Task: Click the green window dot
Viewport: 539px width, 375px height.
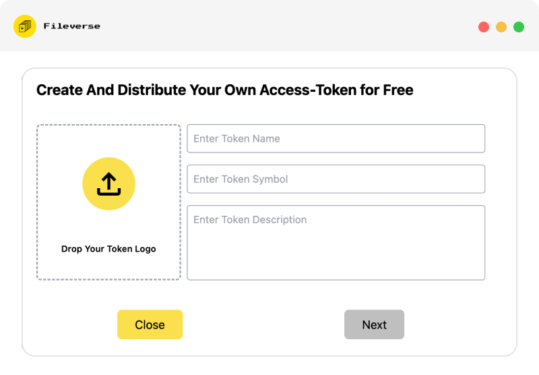Action: [x=519, y=27]
